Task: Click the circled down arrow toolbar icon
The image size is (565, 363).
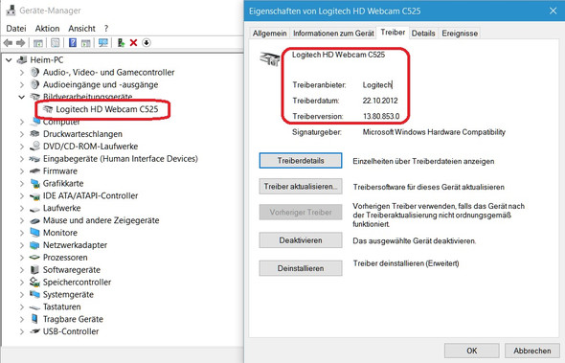Action: click(x=147, y=43)
